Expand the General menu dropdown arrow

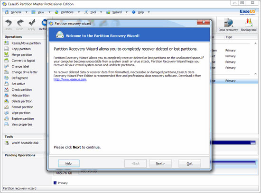[26, 12]
